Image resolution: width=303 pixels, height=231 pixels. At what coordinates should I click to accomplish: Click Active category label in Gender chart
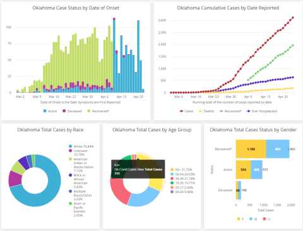[x=228, y=170]
